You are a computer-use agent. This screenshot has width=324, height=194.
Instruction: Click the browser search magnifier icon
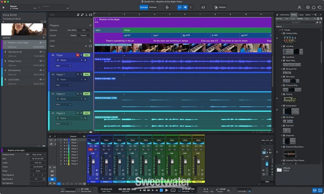point(315,15)
